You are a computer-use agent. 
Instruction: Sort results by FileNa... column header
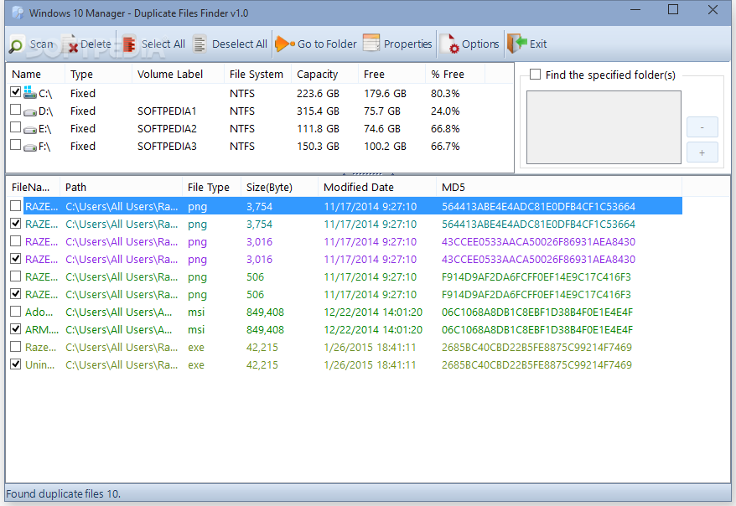(x=33, y=187)
